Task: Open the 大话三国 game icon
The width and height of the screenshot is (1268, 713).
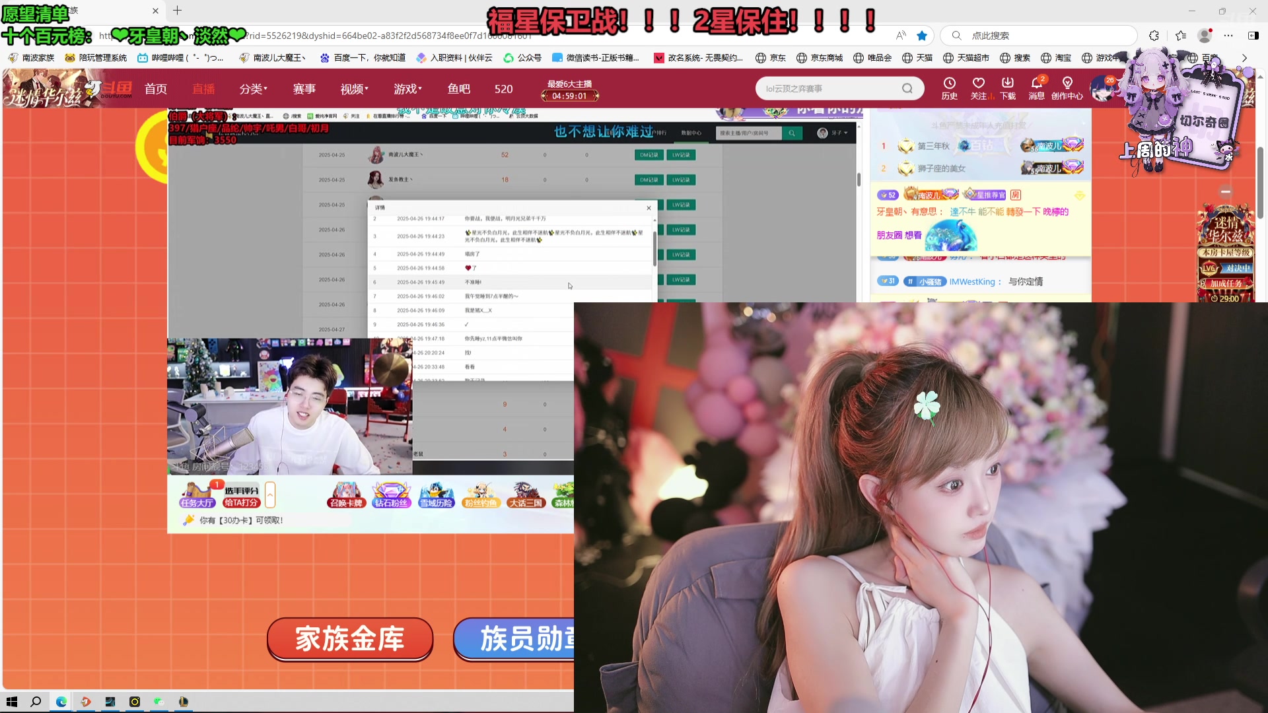Action: [x=526, y=495]
